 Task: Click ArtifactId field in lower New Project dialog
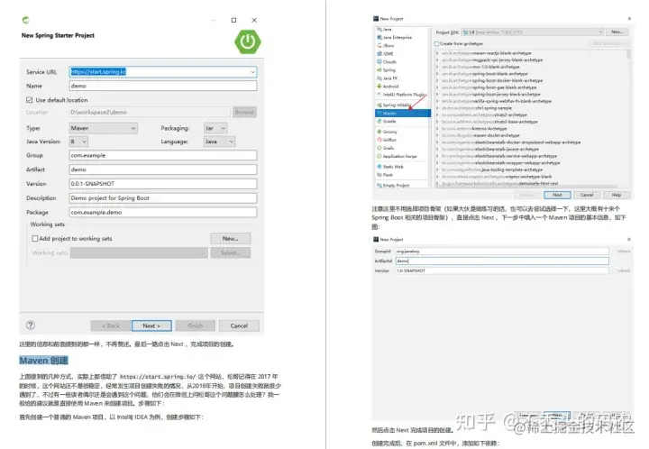coord(502,261)
